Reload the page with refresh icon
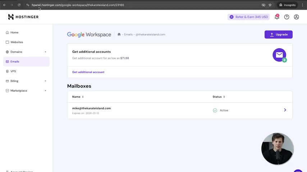 [19, 5]
